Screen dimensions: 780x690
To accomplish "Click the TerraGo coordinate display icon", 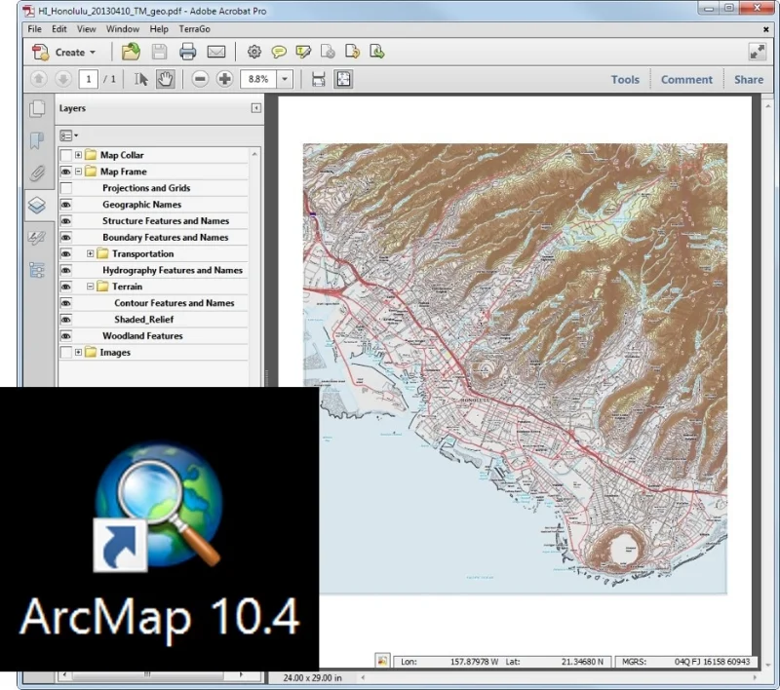I will pyautogui.click(x=382, y=661).
